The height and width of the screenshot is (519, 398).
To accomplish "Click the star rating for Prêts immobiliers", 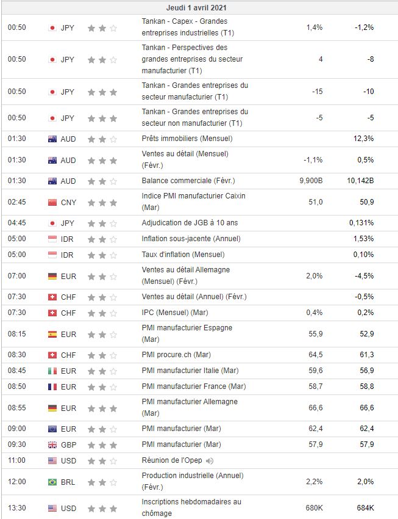I will pyautogui.click(x=102, y=139).
